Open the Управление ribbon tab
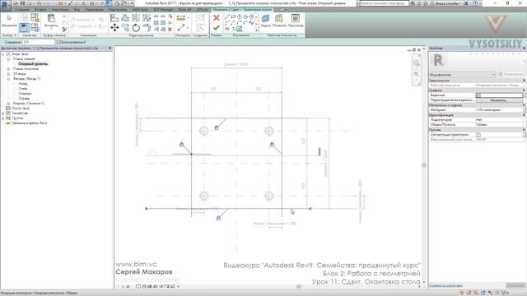This screenshot has width=527, height=296. [94, 9]
